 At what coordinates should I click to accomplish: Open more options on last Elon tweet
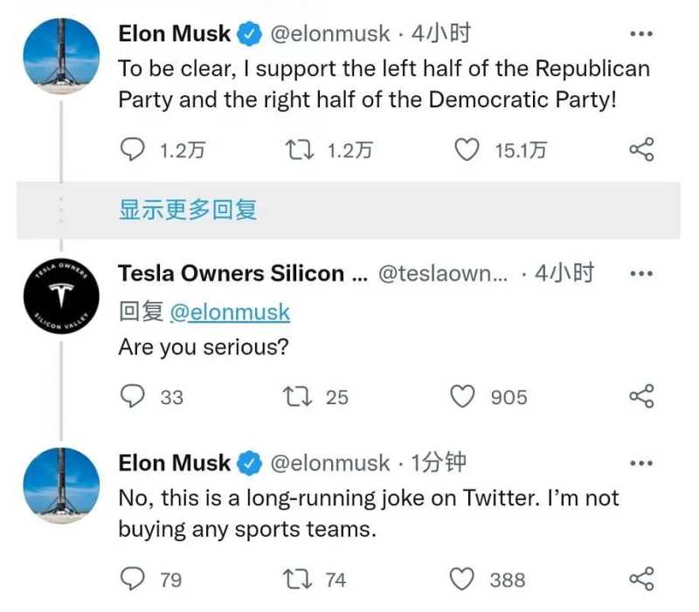pos(641,463)
